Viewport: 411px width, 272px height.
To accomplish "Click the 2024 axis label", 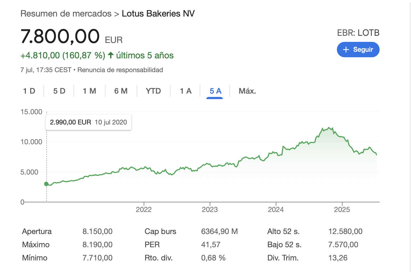I will tap(276, 210).
